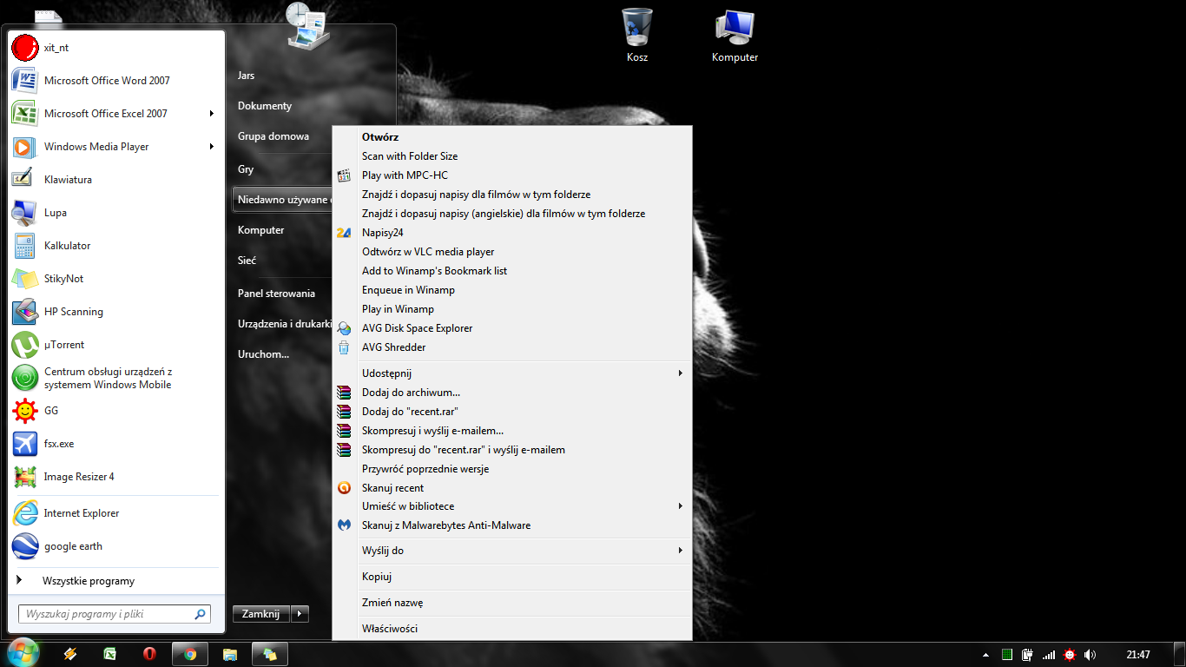Open the Kosz recycle bin on desktop
Image resolution: width=1186 pixels, height=667 pixels.
click(x=637, y=36)
